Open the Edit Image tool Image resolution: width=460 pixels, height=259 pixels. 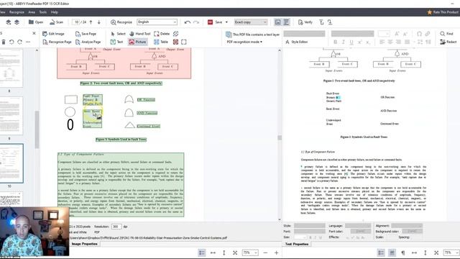pos(53,34)
